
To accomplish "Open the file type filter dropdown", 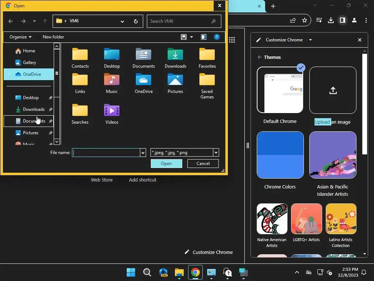I will point(216,153).
